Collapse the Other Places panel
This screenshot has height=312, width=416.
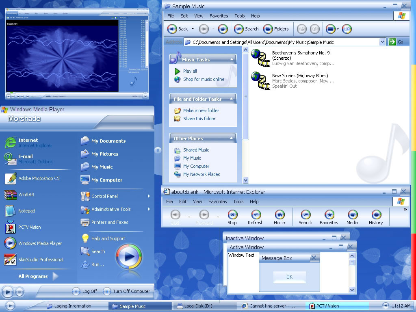click(232, 138)
